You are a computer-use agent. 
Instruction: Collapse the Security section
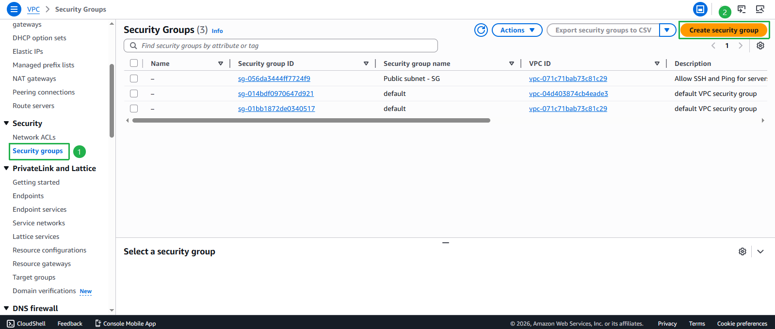point(6,123)
